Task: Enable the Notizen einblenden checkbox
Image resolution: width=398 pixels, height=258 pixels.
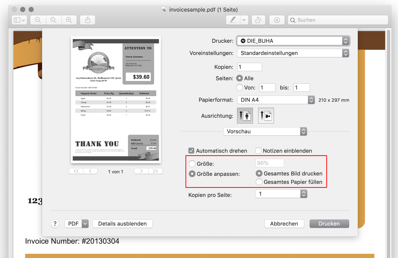Action: tap(258, 151)
